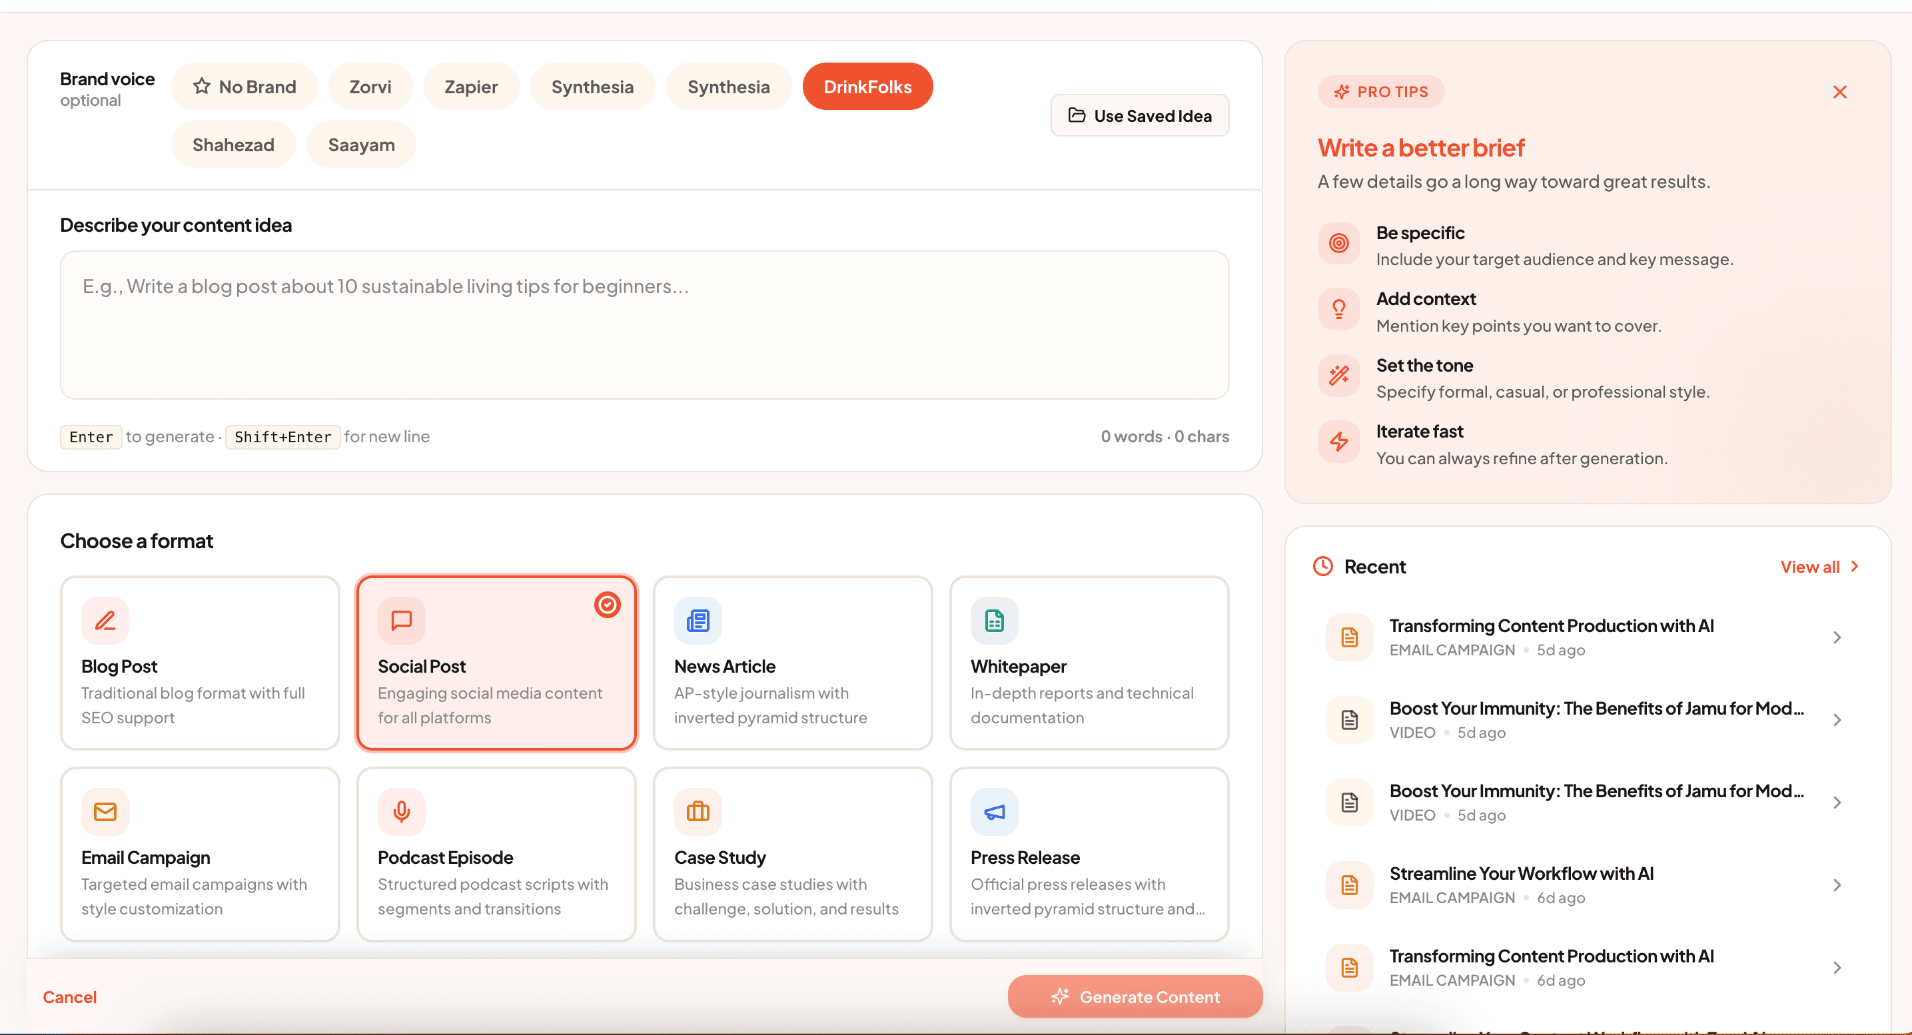Click the Set the tone wand icon

pyautogui.click(x=1339, y=376)
